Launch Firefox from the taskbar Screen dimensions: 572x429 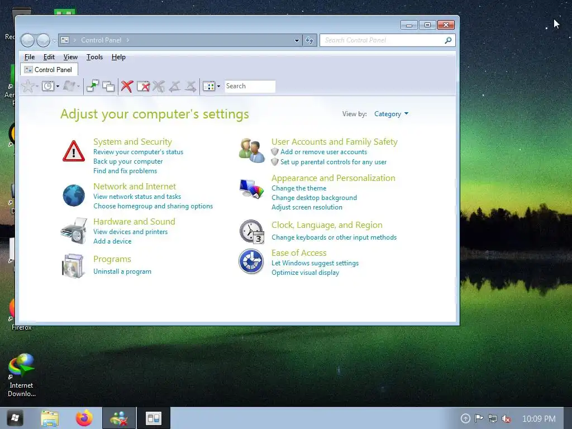click(84, 418)
